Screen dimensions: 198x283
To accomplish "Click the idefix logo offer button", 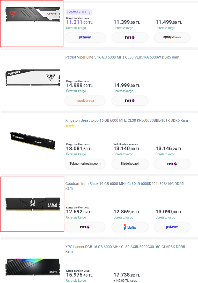I will point(130,227).
